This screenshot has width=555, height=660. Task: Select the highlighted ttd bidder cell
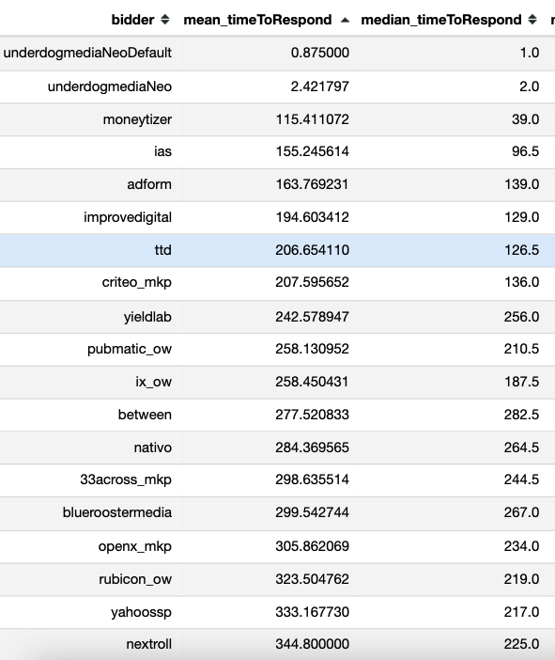tap(163, 250)
